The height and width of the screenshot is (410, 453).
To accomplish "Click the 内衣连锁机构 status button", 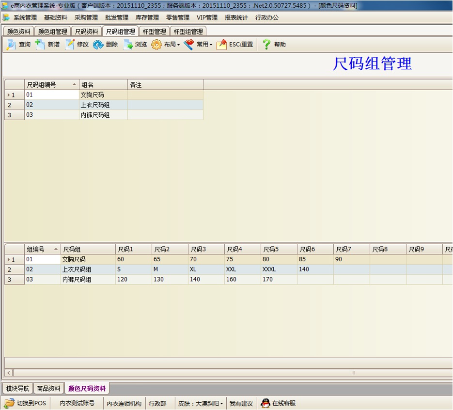I will pos(124,403).
